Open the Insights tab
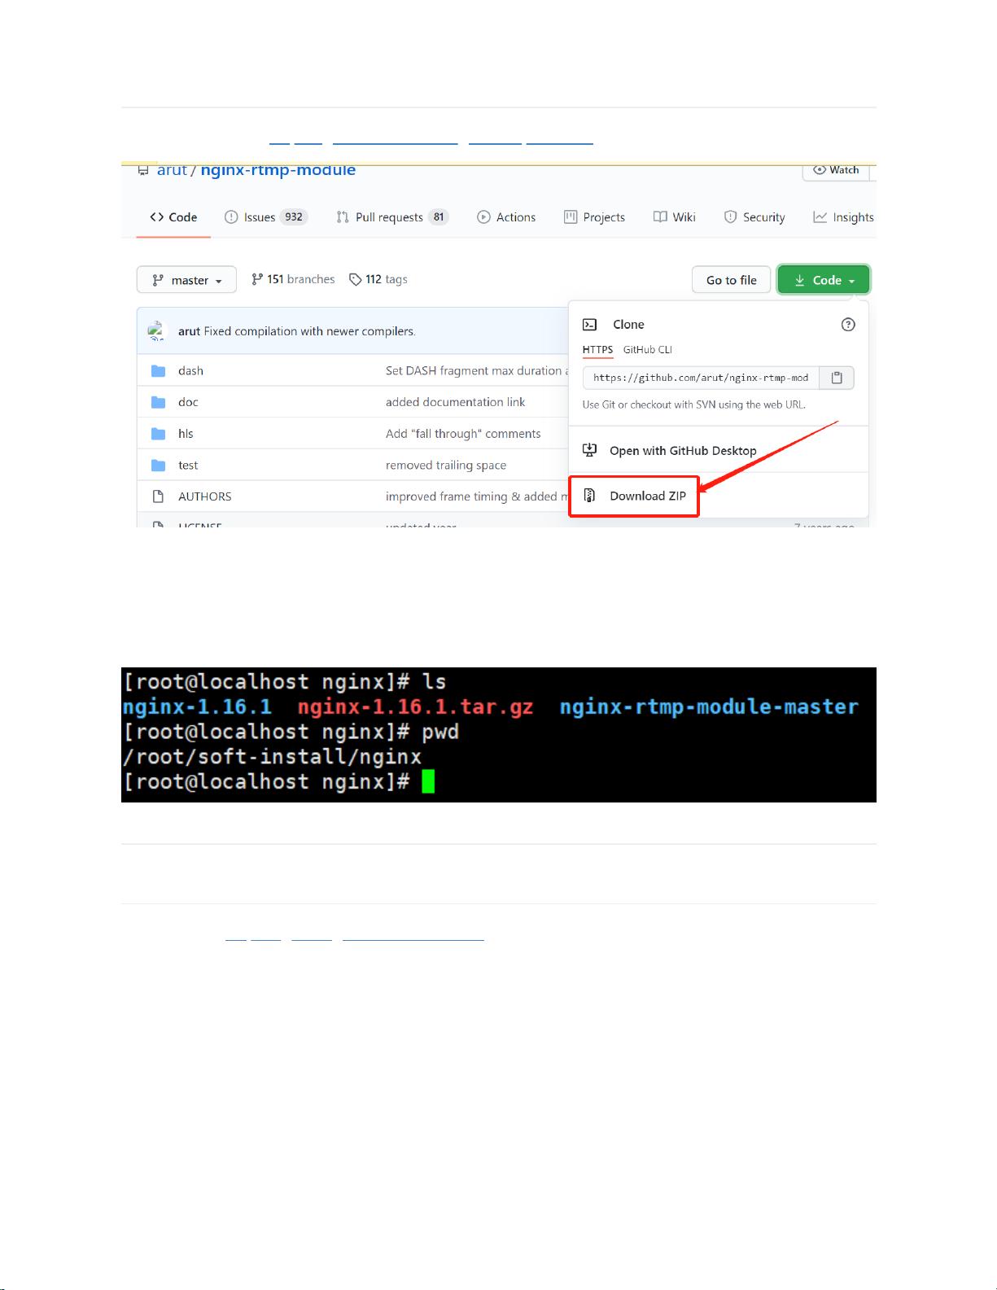Screen dimensions: 997x1290 (843, 217)
